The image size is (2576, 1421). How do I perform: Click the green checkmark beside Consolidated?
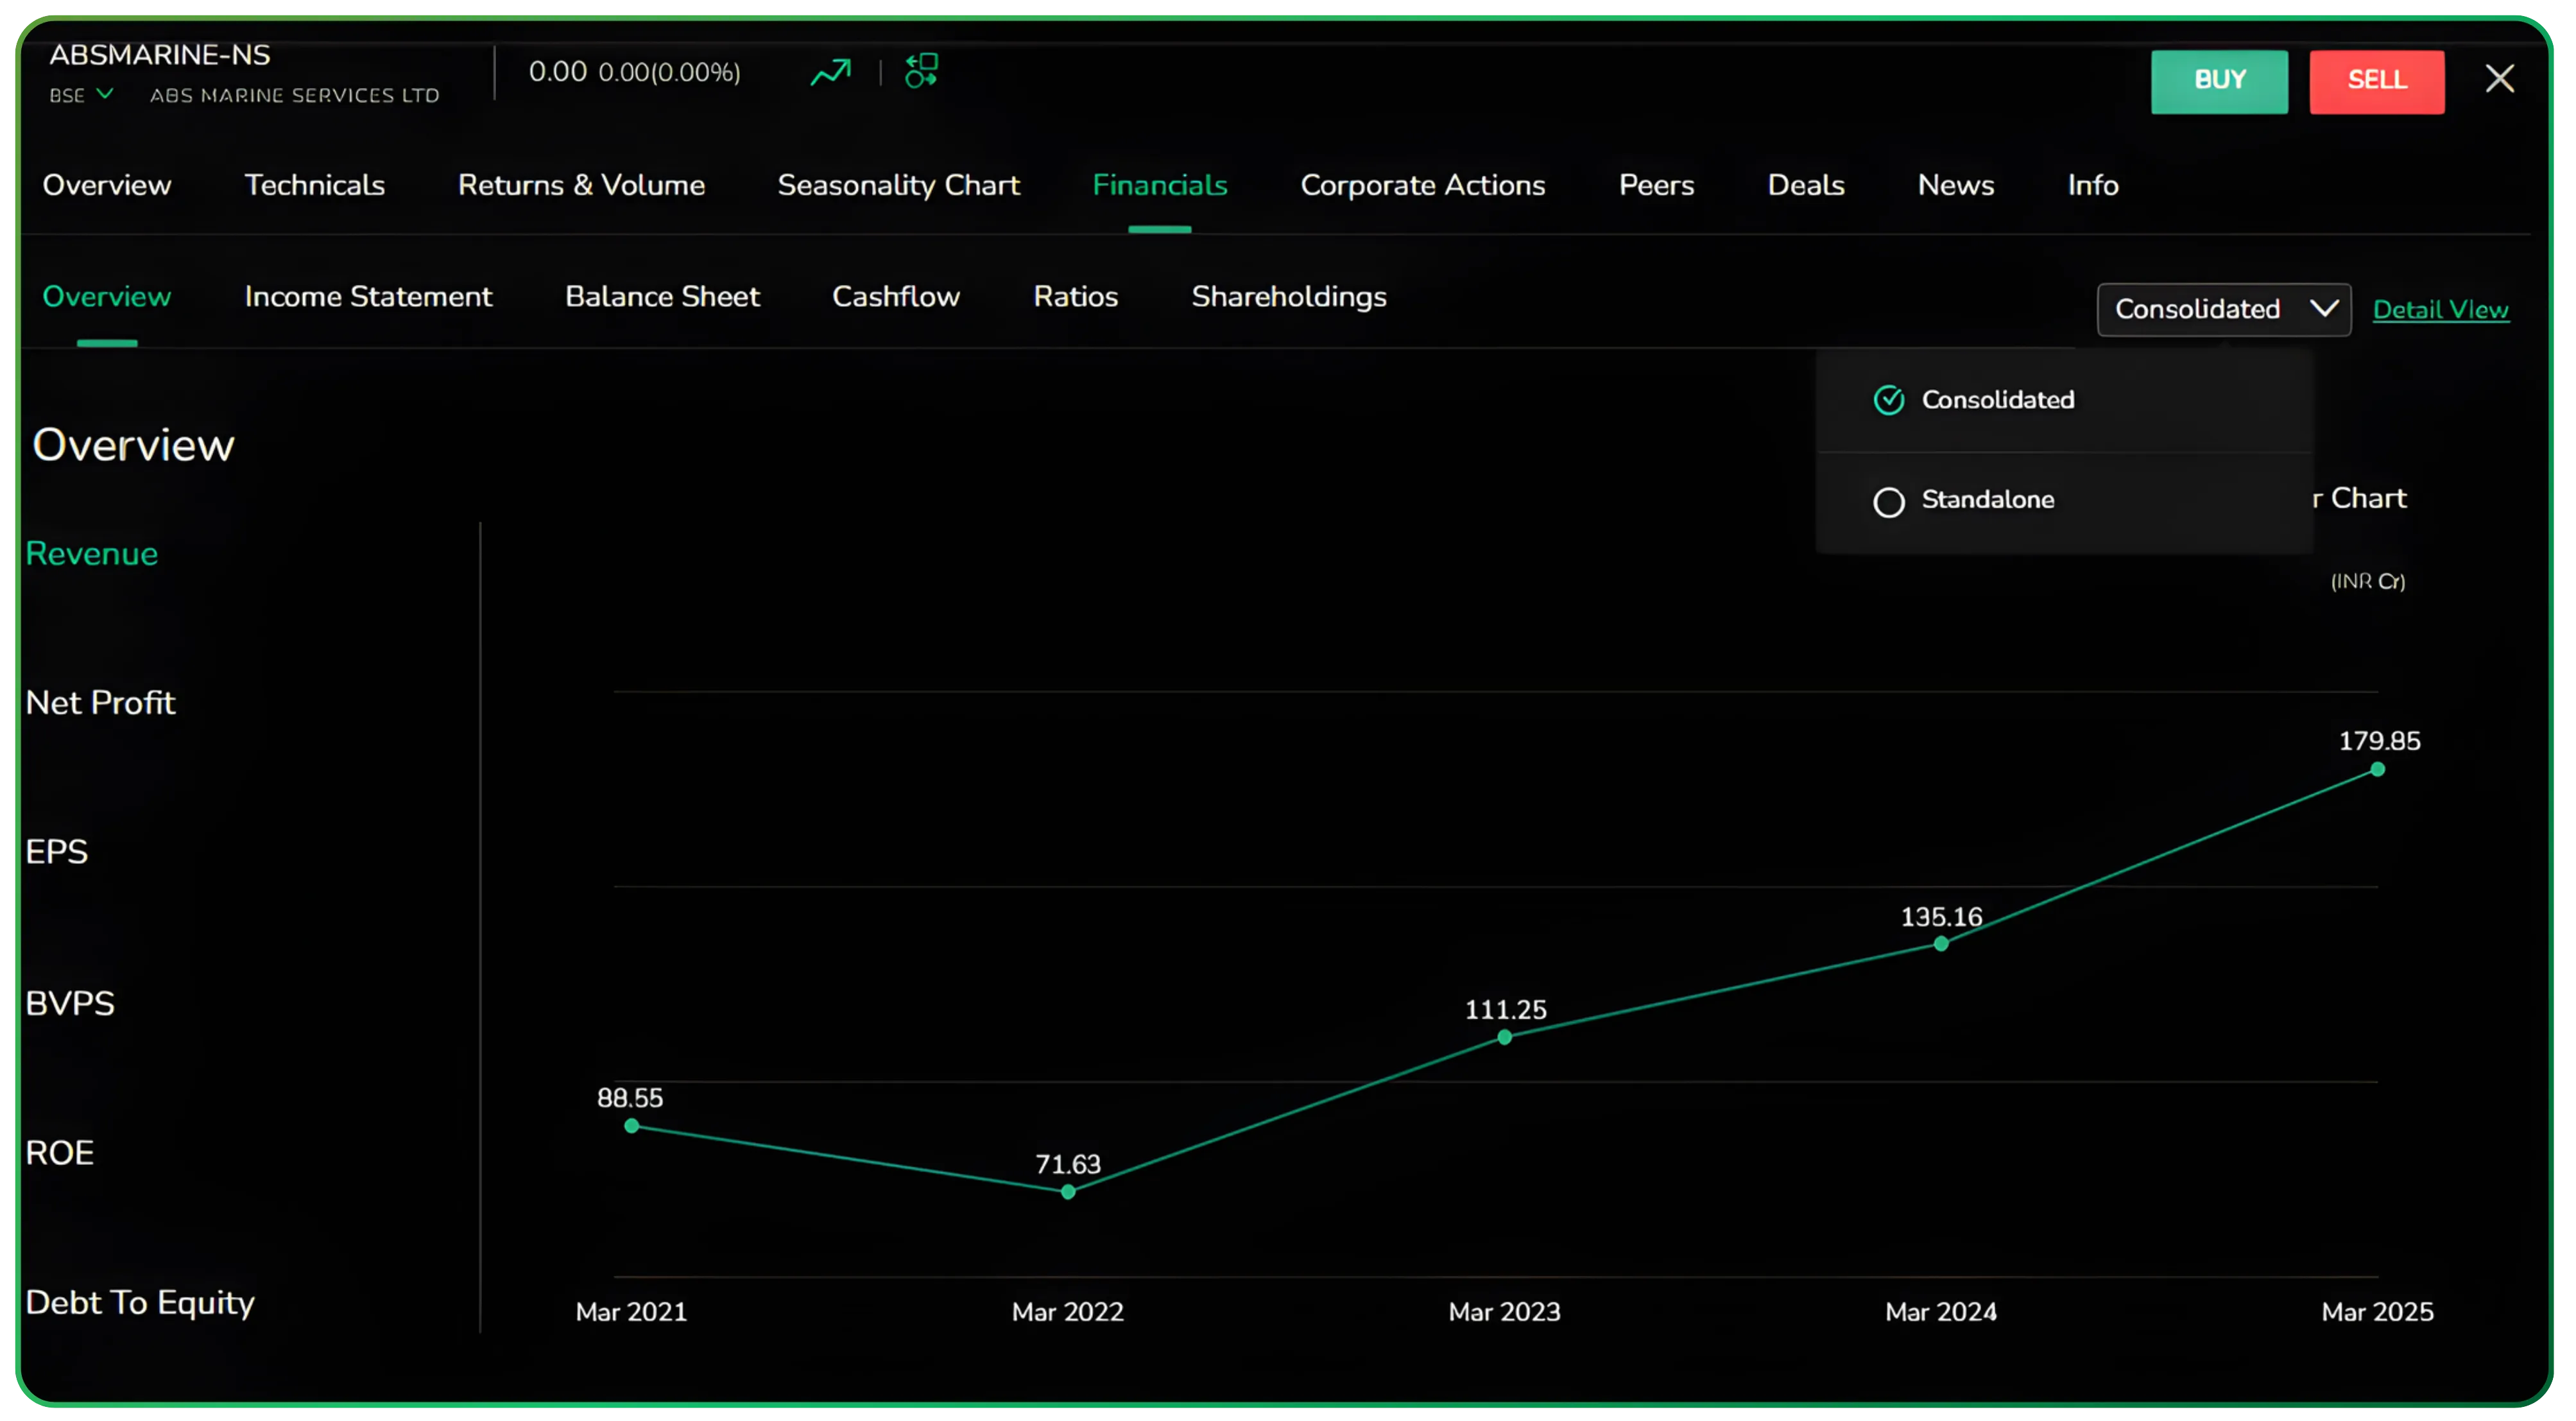coord(1889,399)
